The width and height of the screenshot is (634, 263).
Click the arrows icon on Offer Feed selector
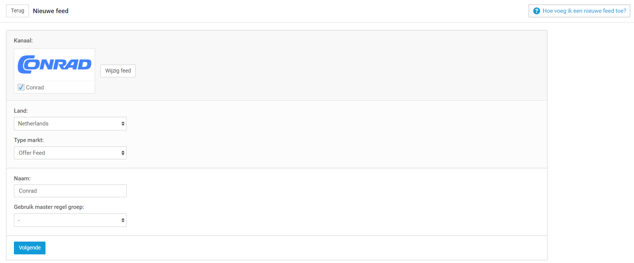point(123,153)
